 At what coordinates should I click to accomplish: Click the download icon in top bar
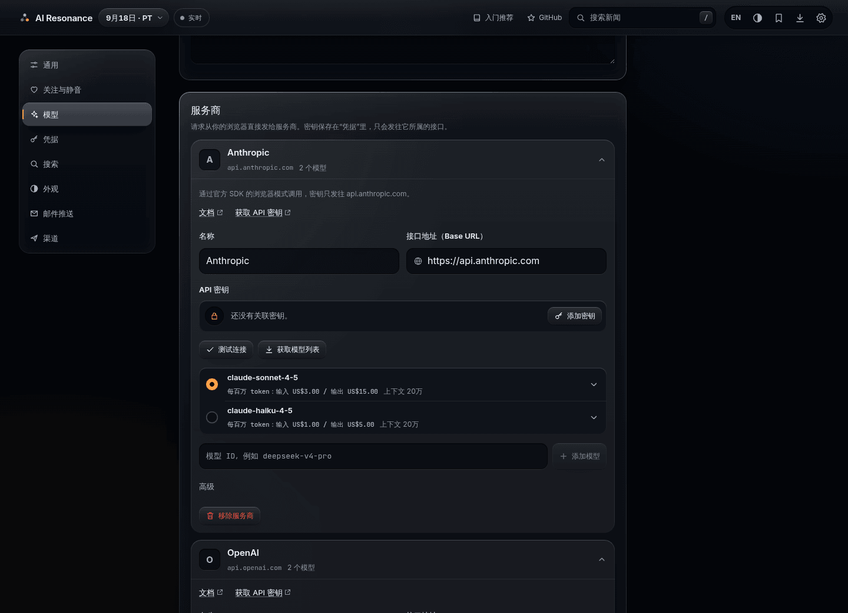pyautogui.click(x=800, y=18)
